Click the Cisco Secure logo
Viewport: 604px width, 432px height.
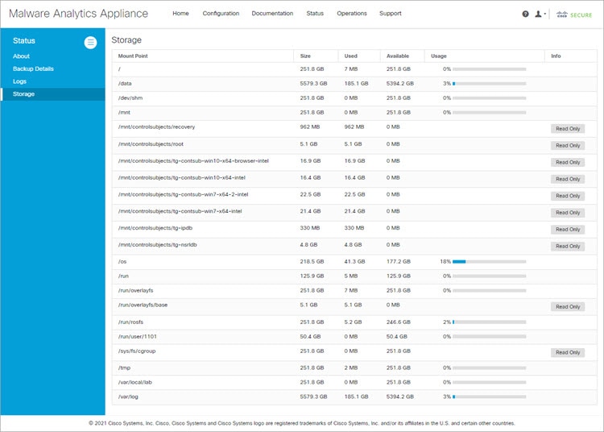pyautogui.click(x=574, y=15)
